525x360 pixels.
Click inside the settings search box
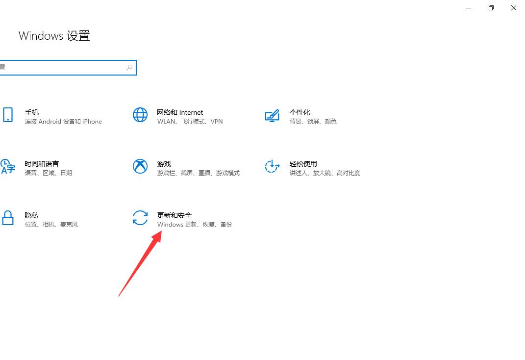click(68, 68)
